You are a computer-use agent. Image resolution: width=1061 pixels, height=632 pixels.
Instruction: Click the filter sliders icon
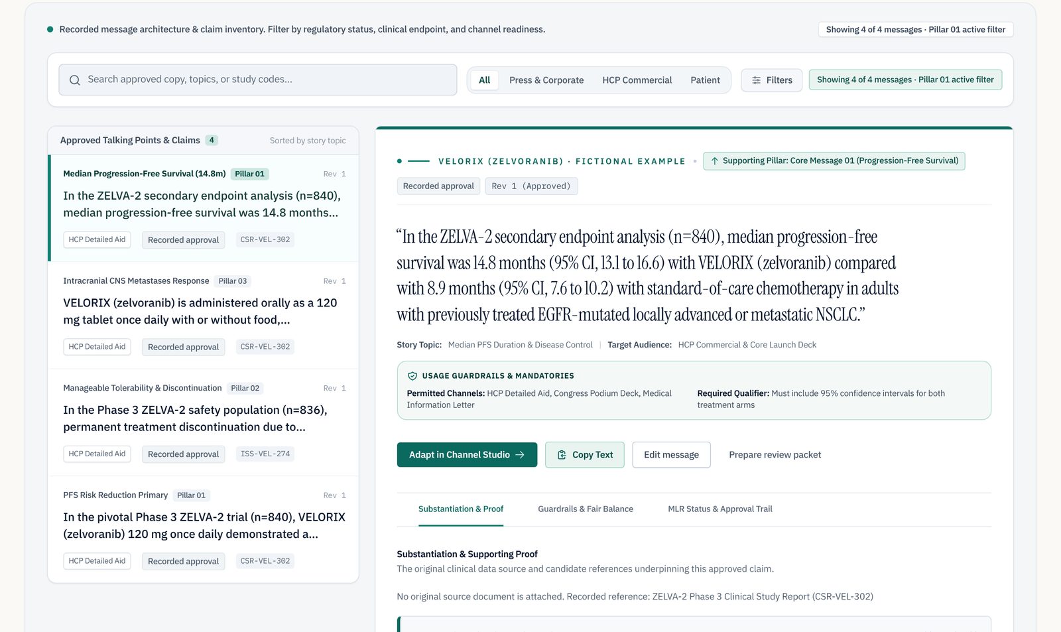coord(756,80)
